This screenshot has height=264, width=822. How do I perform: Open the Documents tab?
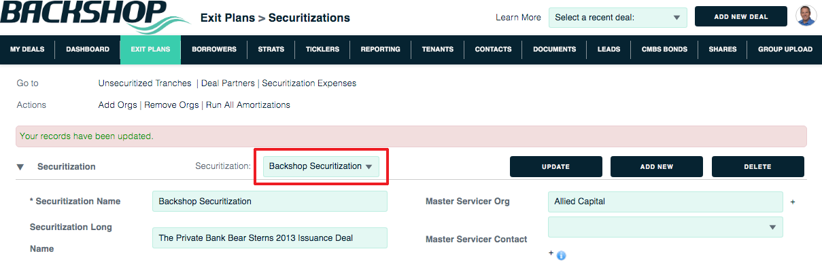554,50
